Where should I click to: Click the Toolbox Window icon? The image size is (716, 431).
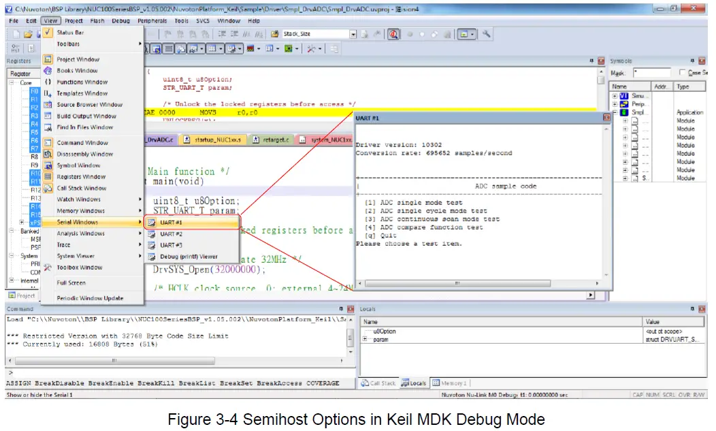(x=48, y=268)
